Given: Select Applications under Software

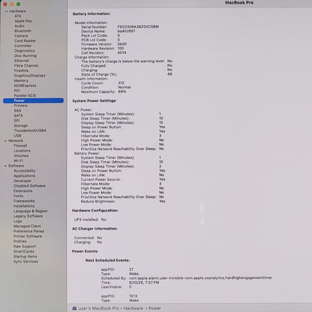Looking at the screenshot, I should [x=24, y=176].
